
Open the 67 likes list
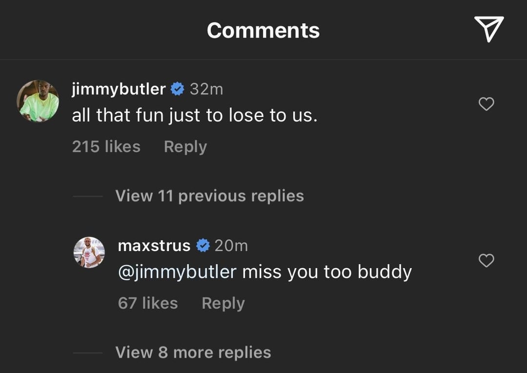[x=148, y=303]
